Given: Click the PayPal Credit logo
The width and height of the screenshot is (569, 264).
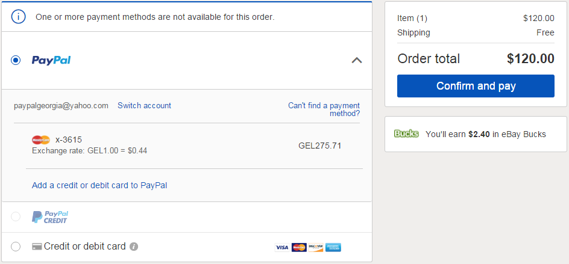Looking at the screenshot, I should pos(50,217).
